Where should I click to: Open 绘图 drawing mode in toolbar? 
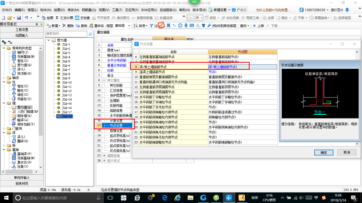47,18
